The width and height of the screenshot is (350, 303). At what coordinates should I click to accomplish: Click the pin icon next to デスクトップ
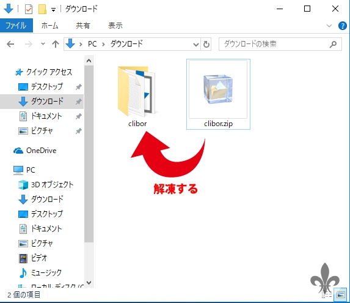click(x=78, y=87)
